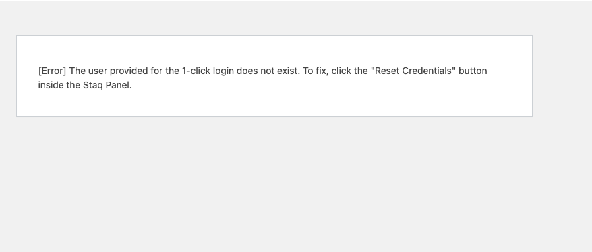The height and width of the screenshot is (252, 592).
Task: Click the word "The" after the Error tag
Action: (78, 71)
